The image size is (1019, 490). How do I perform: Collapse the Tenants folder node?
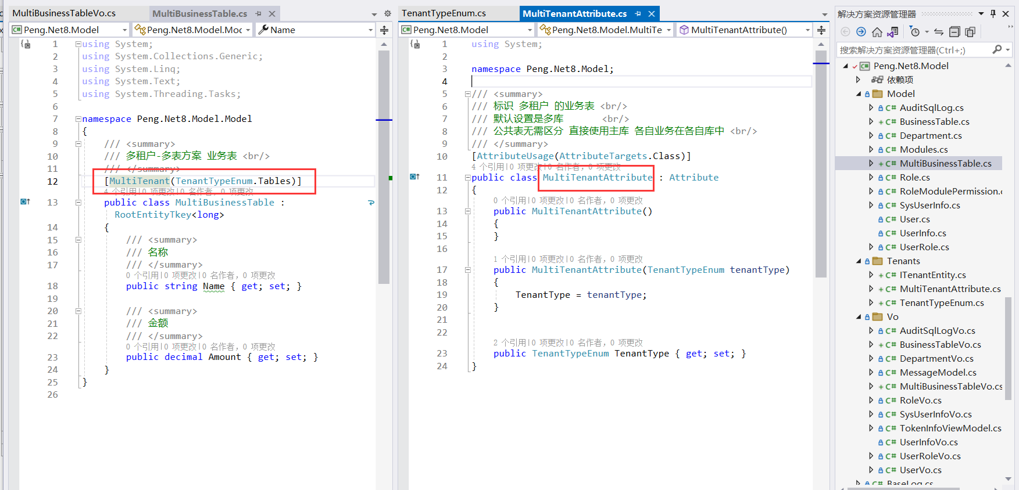[859, 261]
